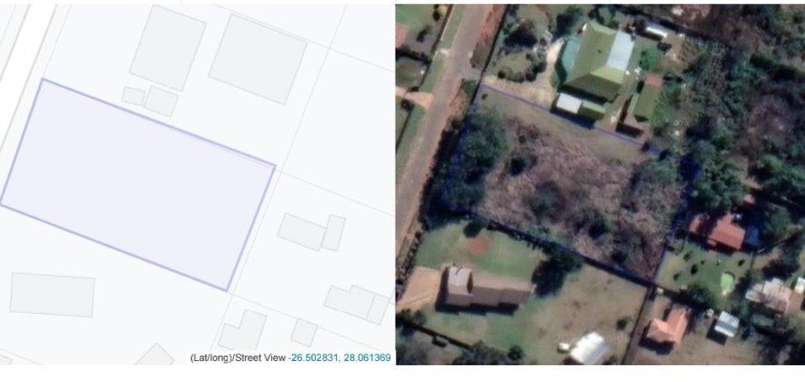Select the large square building footprint at top center
This screenshot has height=382, width=805.
tap(168, 48)
